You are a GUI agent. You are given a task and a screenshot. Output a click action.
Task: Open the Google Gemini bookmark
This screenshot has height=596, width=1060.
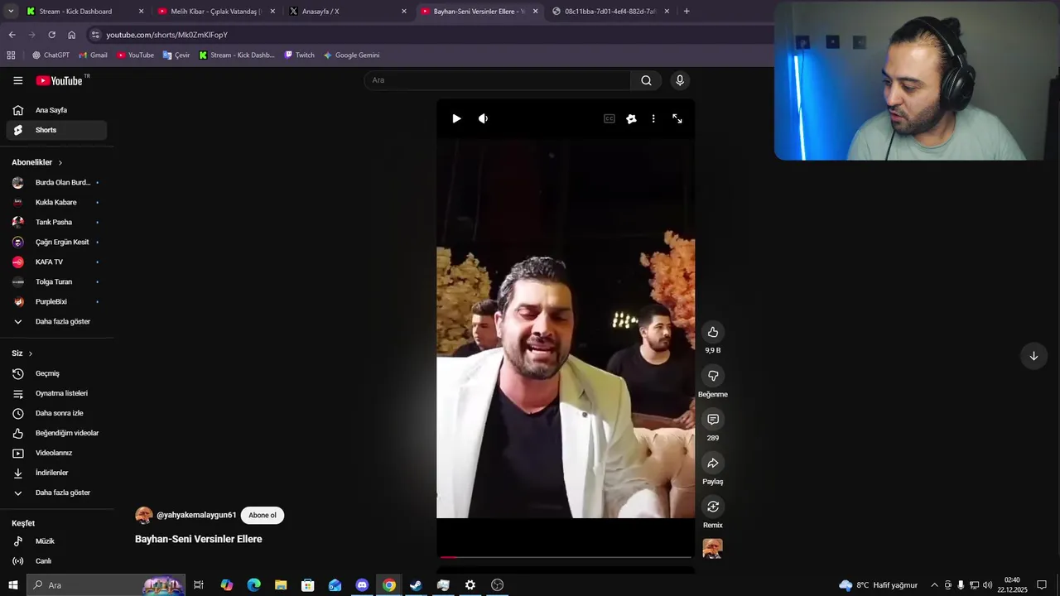point(351,55)
